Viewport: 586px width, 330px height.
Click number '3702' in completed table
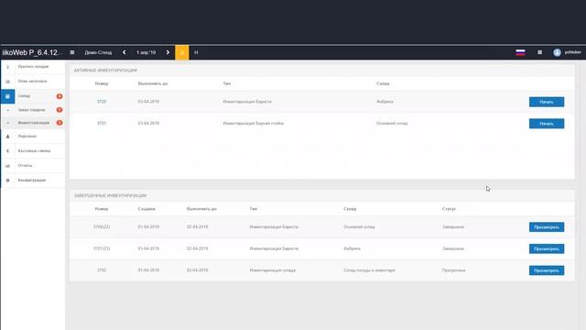coord(102,270)
